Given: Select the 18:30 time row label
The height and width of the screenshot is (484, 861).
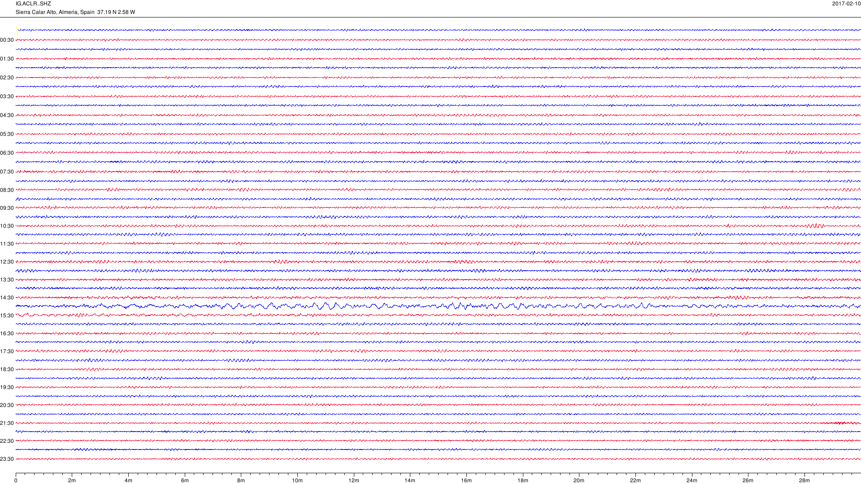Looking at the screenshot, I should click(7, 369).
